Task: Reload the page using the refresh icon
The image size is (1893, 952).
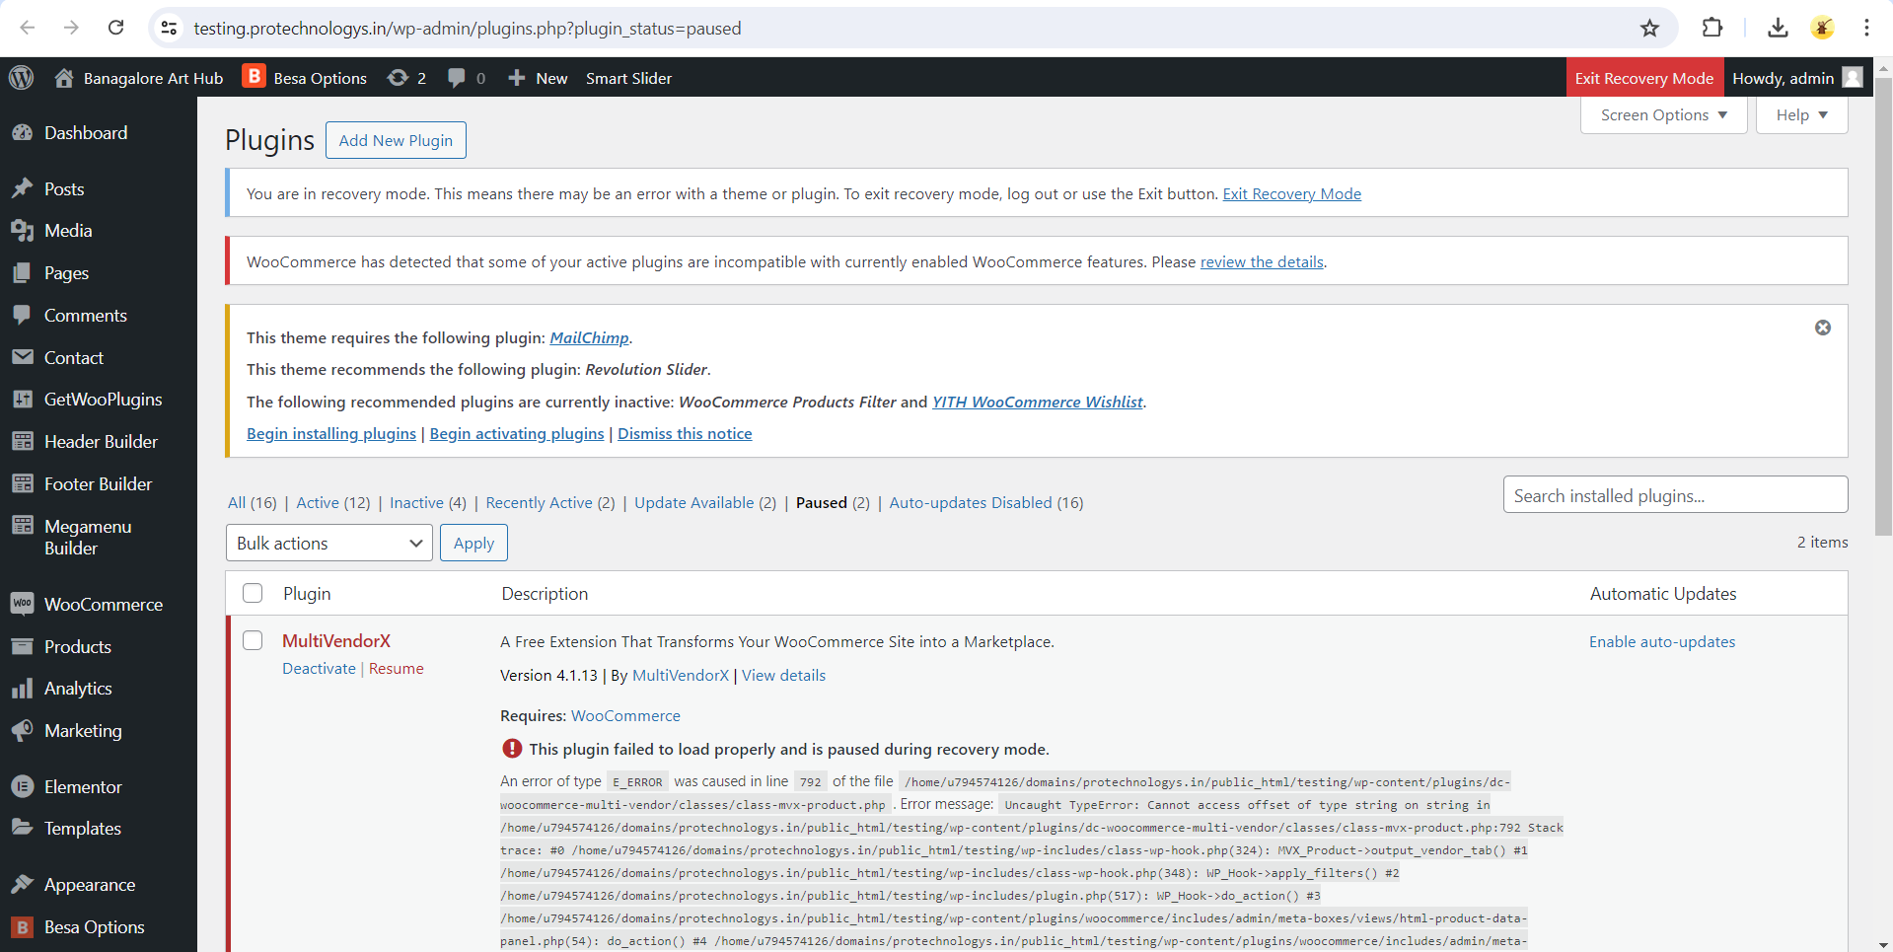Action: click(115, 28)
